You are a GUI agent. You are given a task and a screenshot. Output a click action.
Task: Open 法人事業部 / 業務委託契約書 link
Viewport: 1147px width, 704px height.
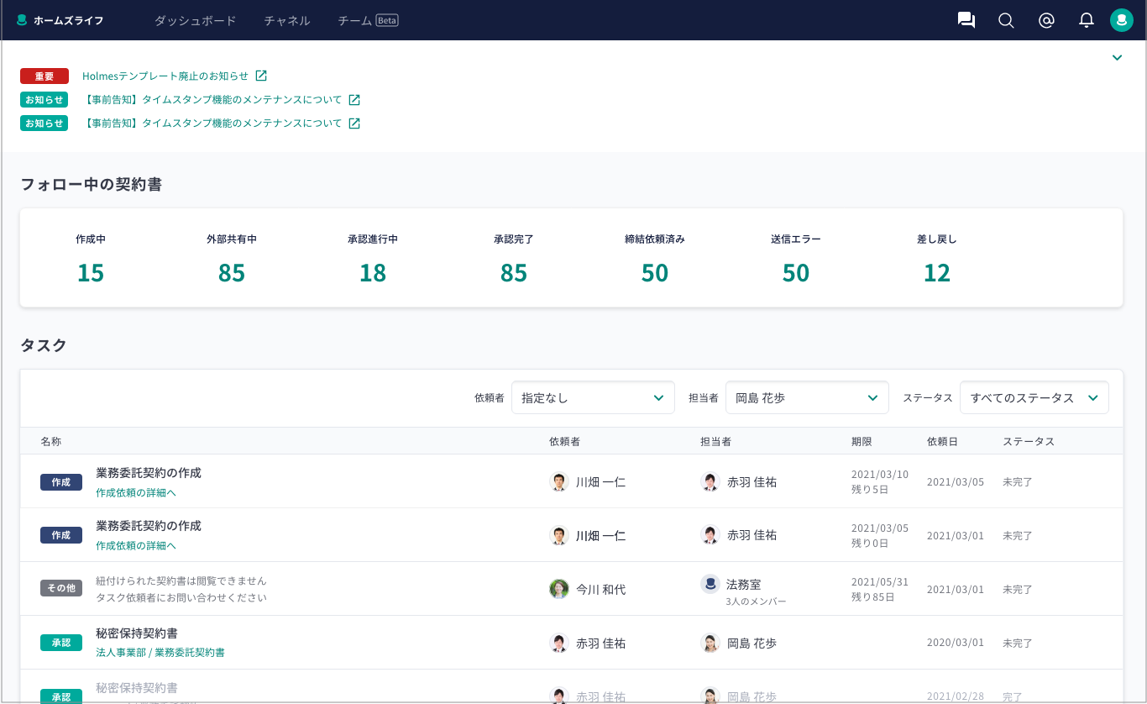[x=160, y=652]
